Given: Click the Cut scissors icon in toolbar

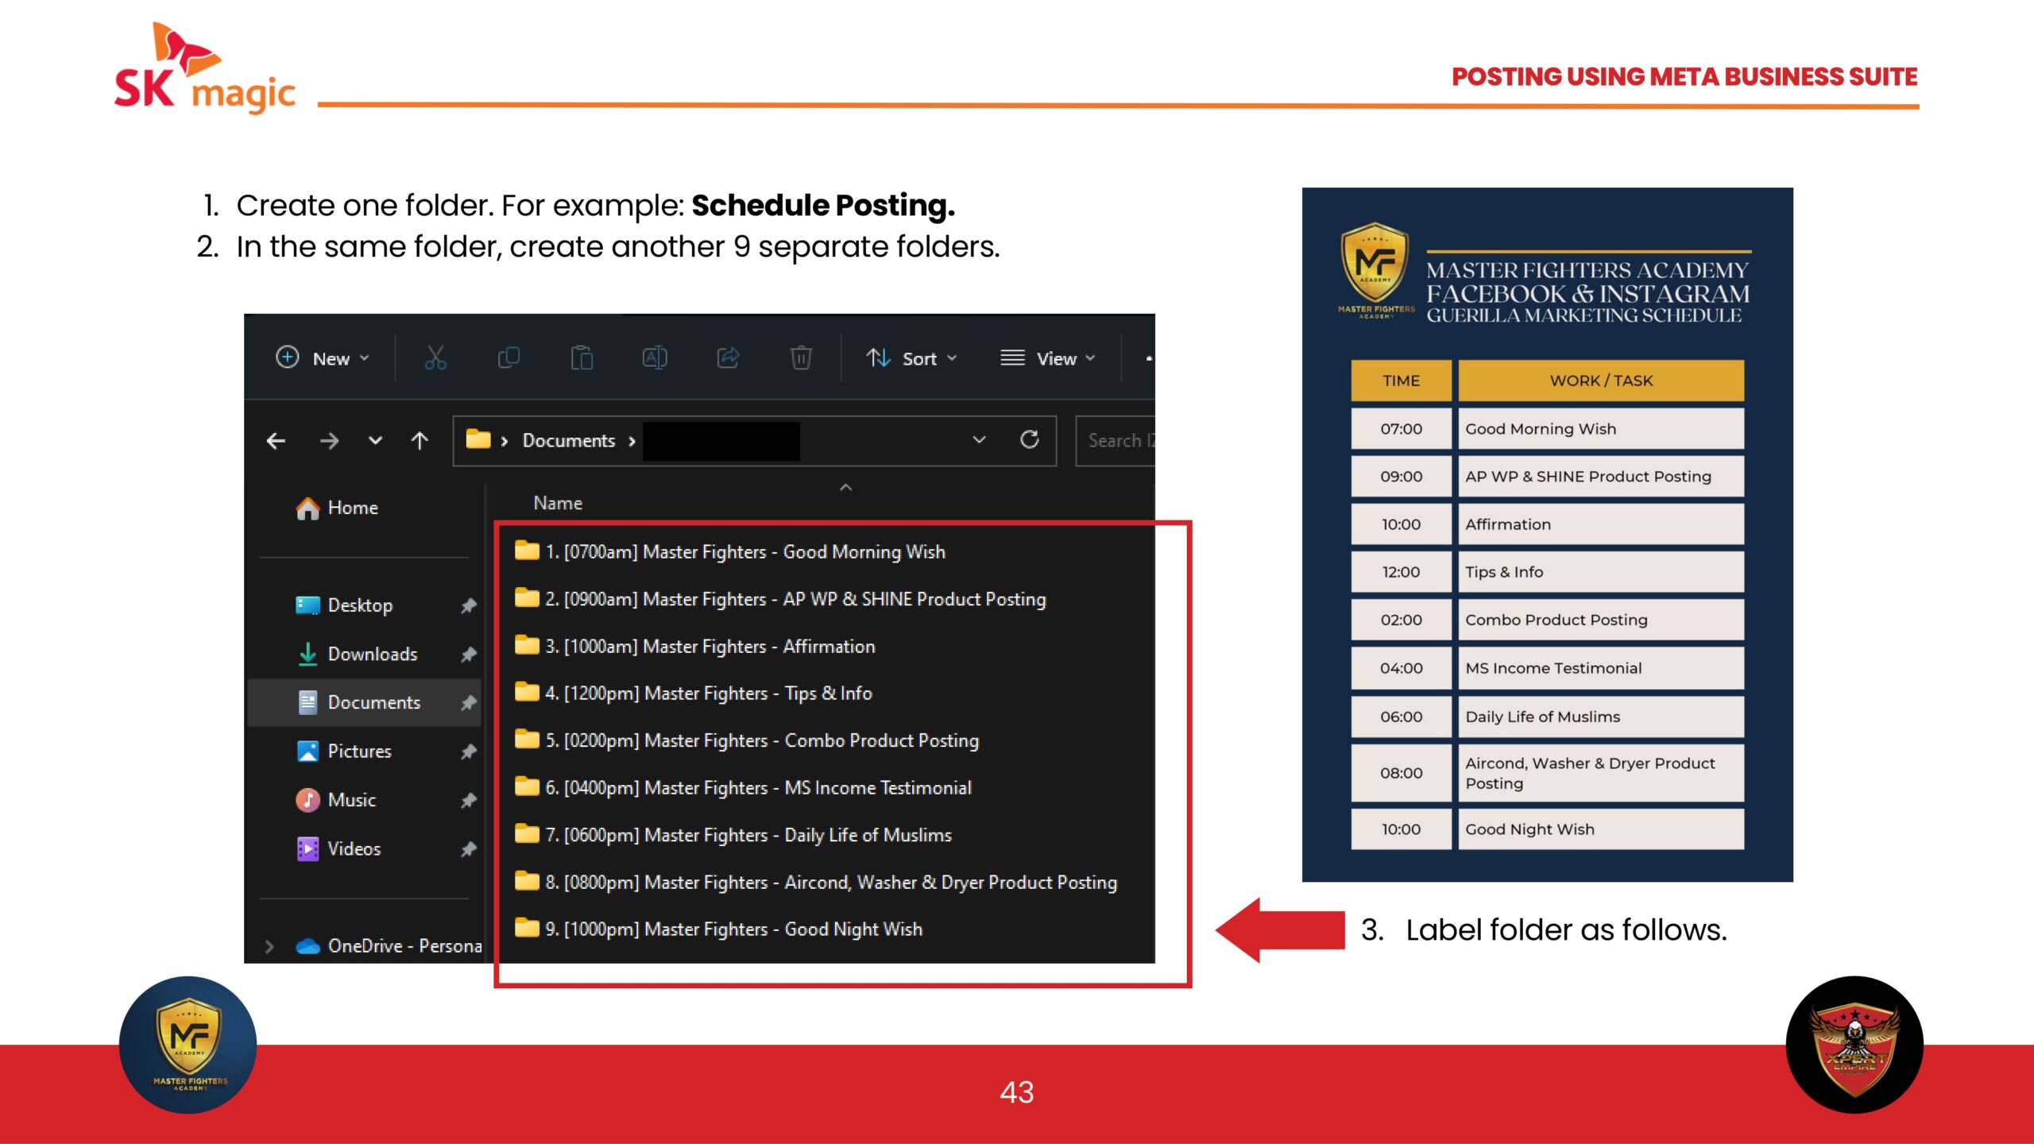Looking at the screenshot, I should 435,358.
